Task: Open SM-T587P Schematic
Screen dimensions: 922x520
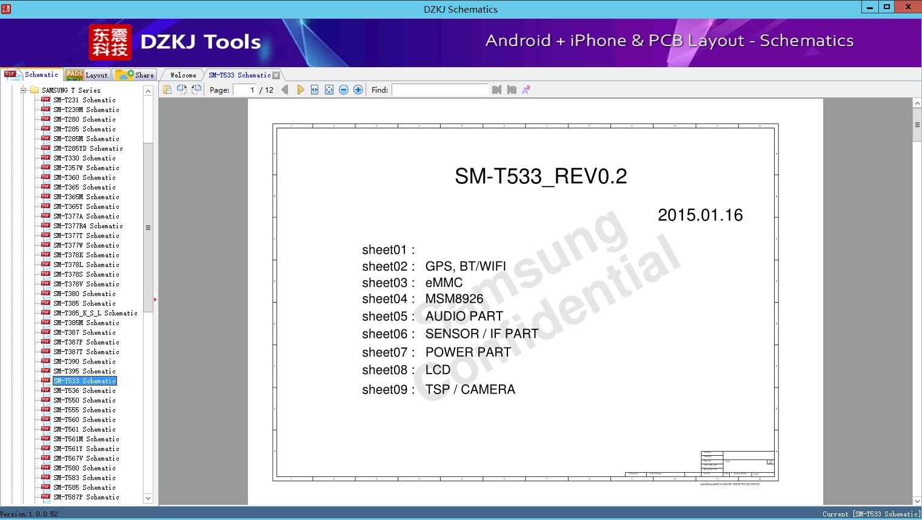Action: click(86, 497)
